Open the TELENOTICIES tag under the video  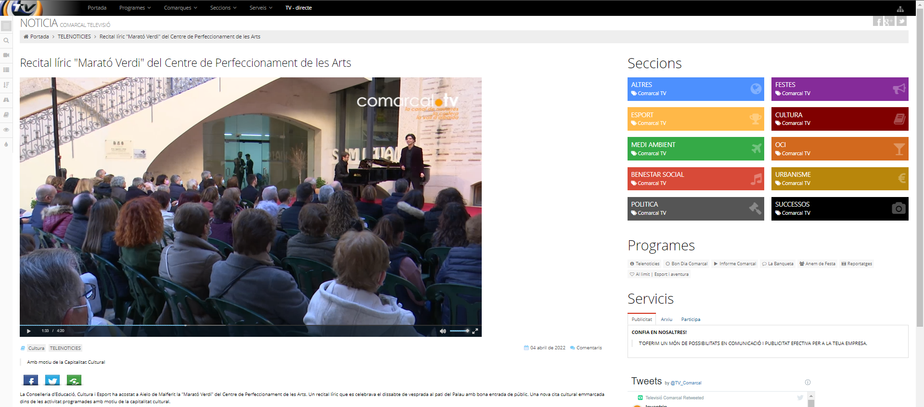65,348
